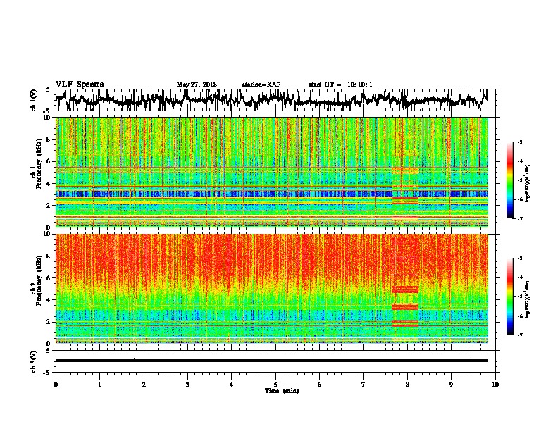The image size is (558, 431).
Task: Click the "-7" label on ch.2 color scale
Action: click(x=519, y=335)
